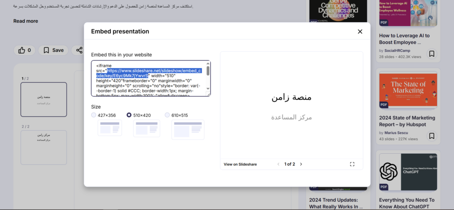454x210 pixels.
Task: Select slide 1 thumbnail in sidebar
Action: (x=44, y=100)
